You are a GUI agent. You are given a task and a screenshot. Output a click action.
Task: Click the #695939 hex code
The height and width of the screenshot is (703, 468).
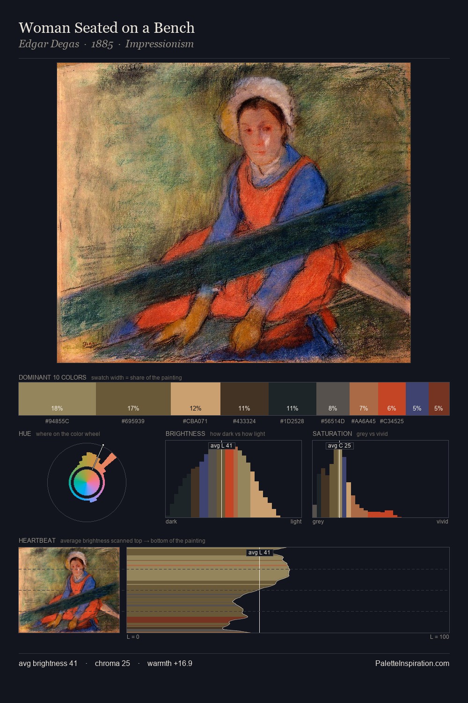tap(133, 421)
